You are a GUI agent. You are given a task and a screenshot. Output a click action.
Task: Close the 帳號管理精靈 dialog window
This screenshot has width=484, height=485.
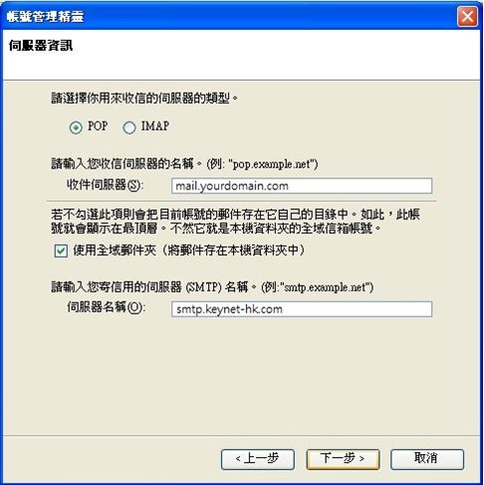(467, 16)
